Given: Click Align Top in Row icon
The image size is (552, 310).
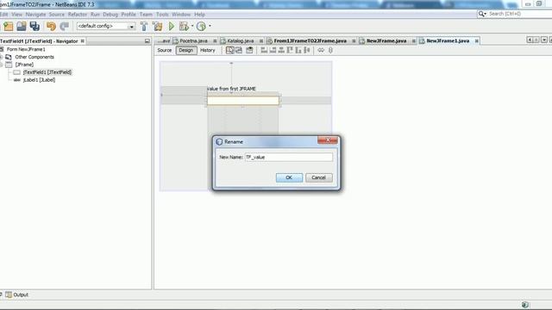Looking at the screenshot, I should [290, 50].
